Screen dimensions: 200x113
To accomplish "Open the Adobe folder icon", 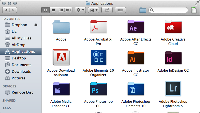I will pos(61,27).
